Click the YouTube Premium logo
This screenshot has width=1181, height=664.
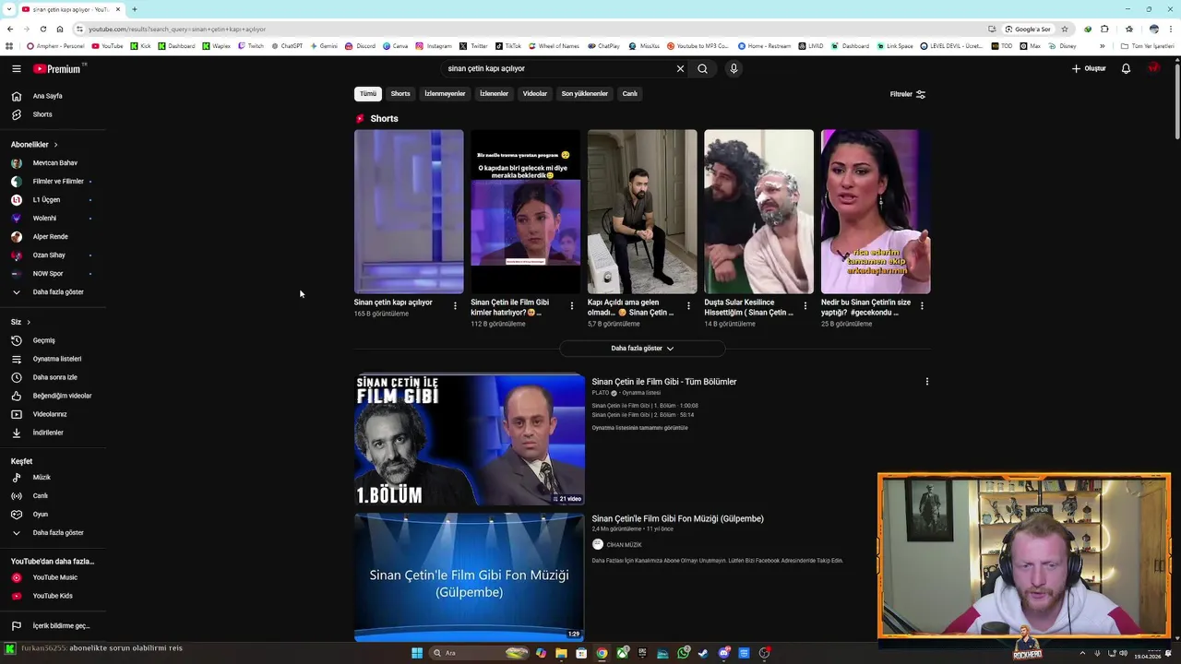[57, 68]
